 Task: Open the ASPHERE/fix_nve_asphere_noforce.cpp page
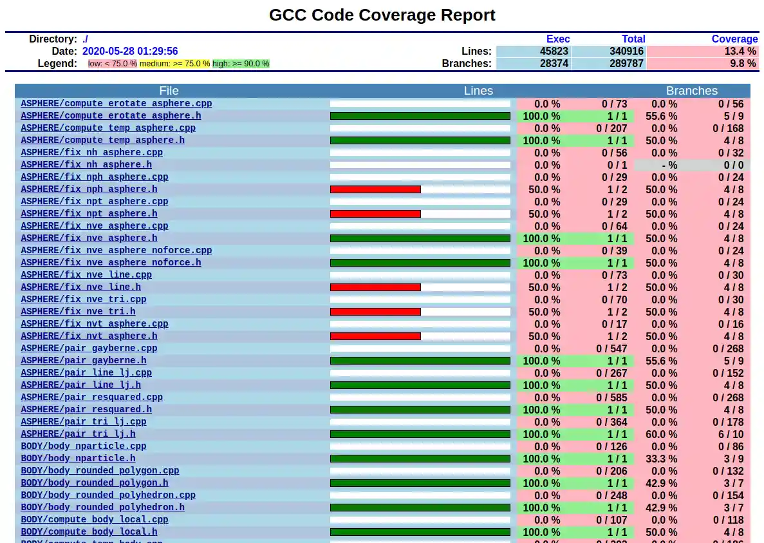point(115,250)
